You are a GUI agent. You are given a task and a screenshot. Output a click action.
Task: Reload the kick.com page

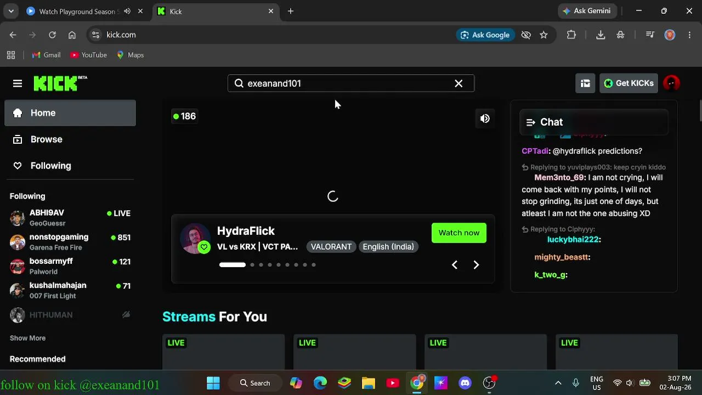click(x=52, y=35)
